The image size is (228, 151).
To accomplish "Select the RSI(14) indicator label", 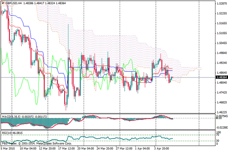I will pos(6,133).
